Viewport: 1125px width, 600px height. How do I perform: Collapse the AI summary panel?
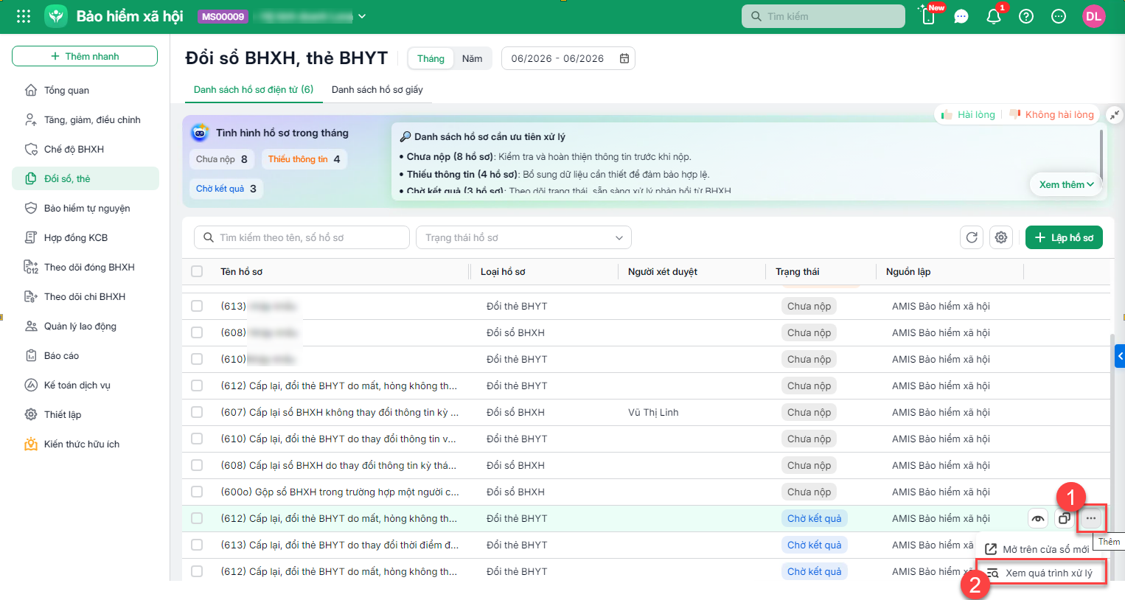(1115, 115)
